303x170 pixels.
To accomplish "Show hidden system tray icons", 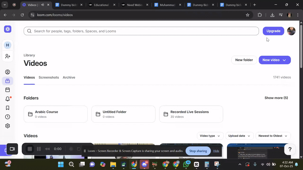I will (x=240, y=164).
